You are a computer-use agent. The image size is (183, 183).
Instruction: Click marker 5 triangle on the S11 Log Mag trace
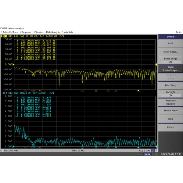[82, 80]
